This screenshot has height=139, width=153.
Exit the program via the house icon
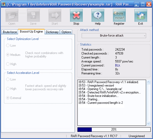click(141, 15)
